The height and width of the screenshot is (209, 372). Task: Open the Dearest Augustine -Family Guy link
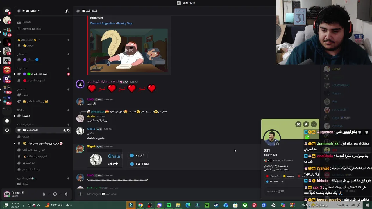111,23
